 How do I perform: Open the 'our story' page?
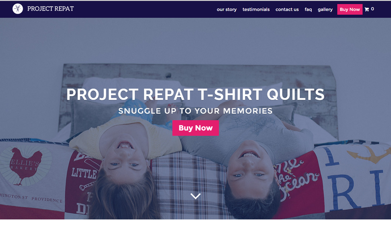(x=227, y=9)
